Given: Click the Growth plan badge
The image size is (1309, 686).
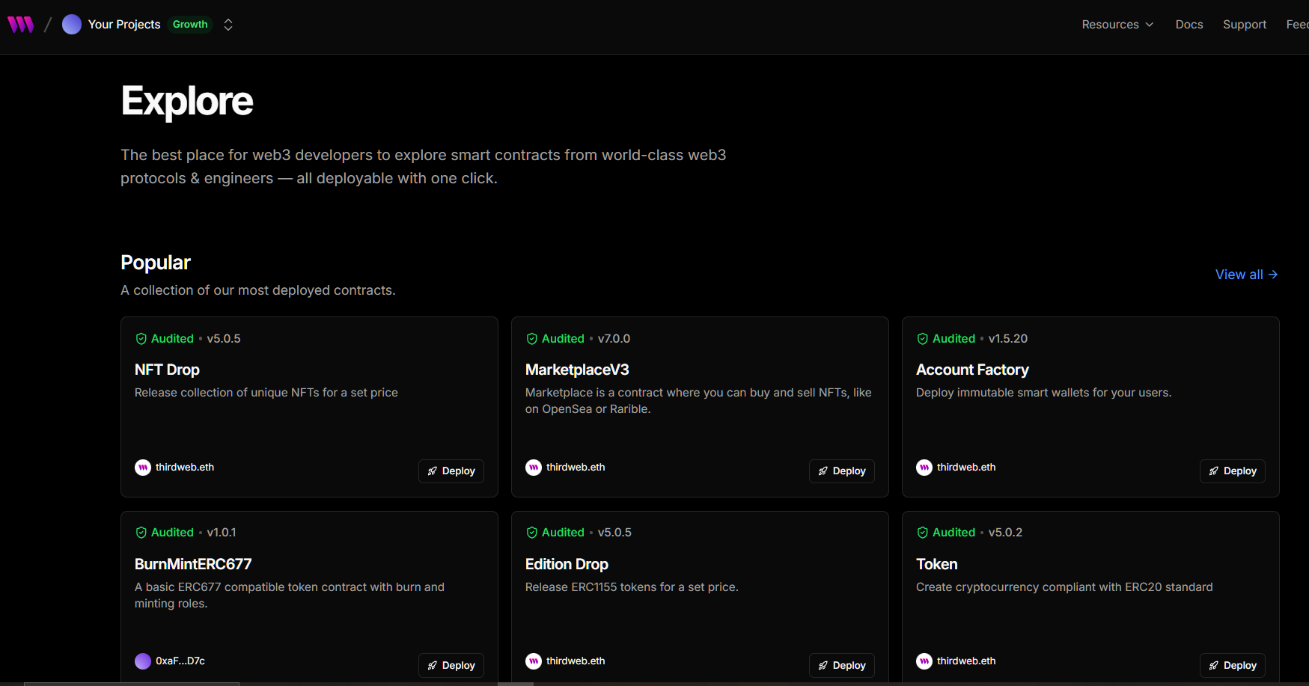Looking at the screenshot, I should click(190, 25).
